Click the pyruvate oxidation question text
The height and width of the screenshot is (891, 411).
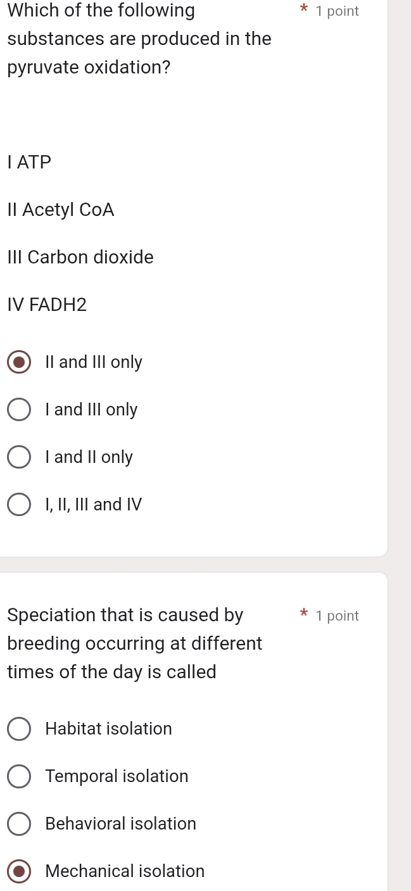(x=138, y=38)
